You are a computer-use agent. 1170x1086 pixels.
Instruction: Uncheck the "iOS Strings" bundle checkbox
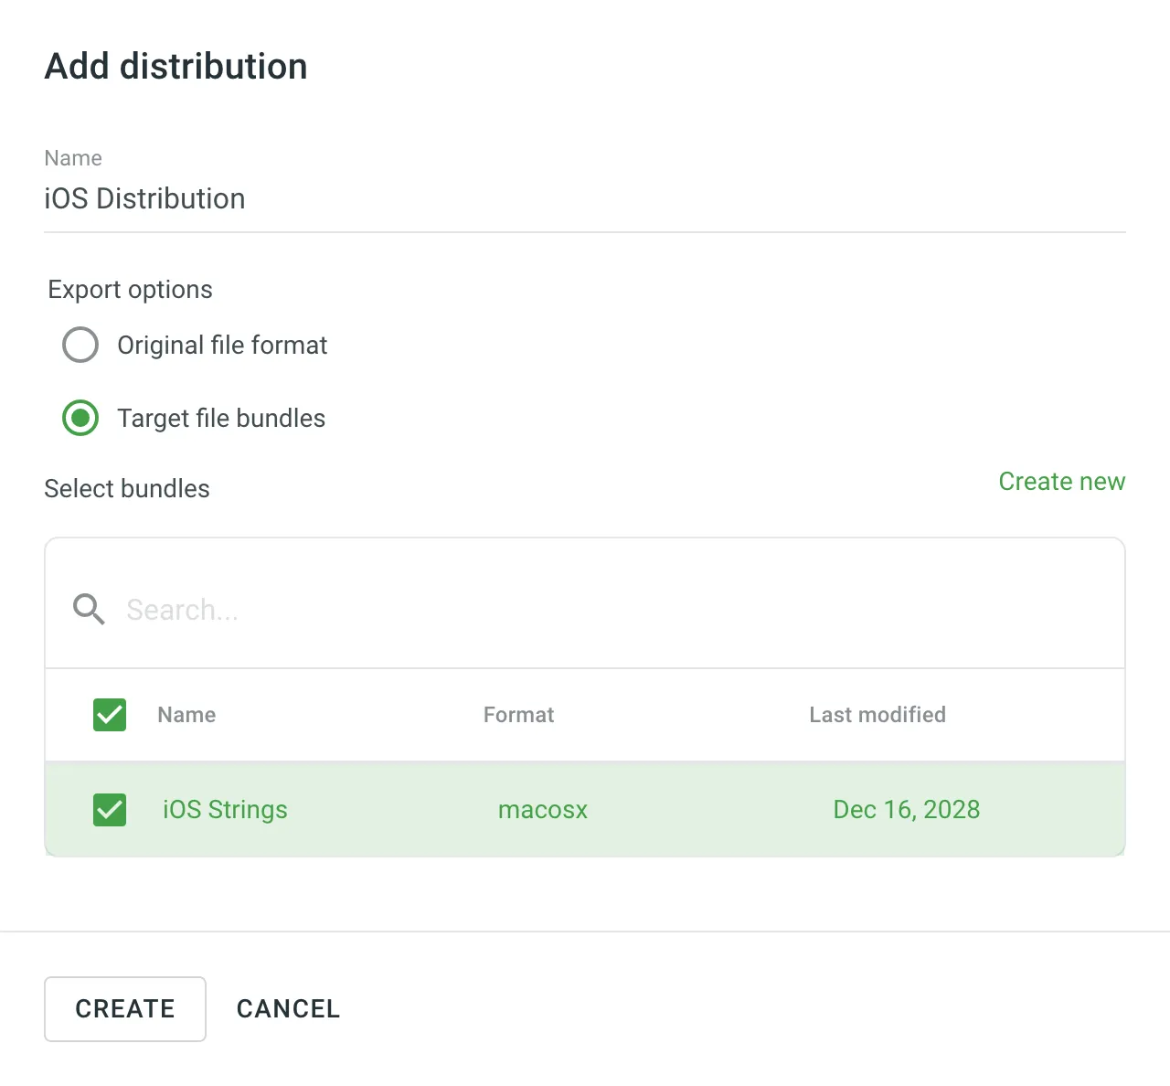click(109, 809)
